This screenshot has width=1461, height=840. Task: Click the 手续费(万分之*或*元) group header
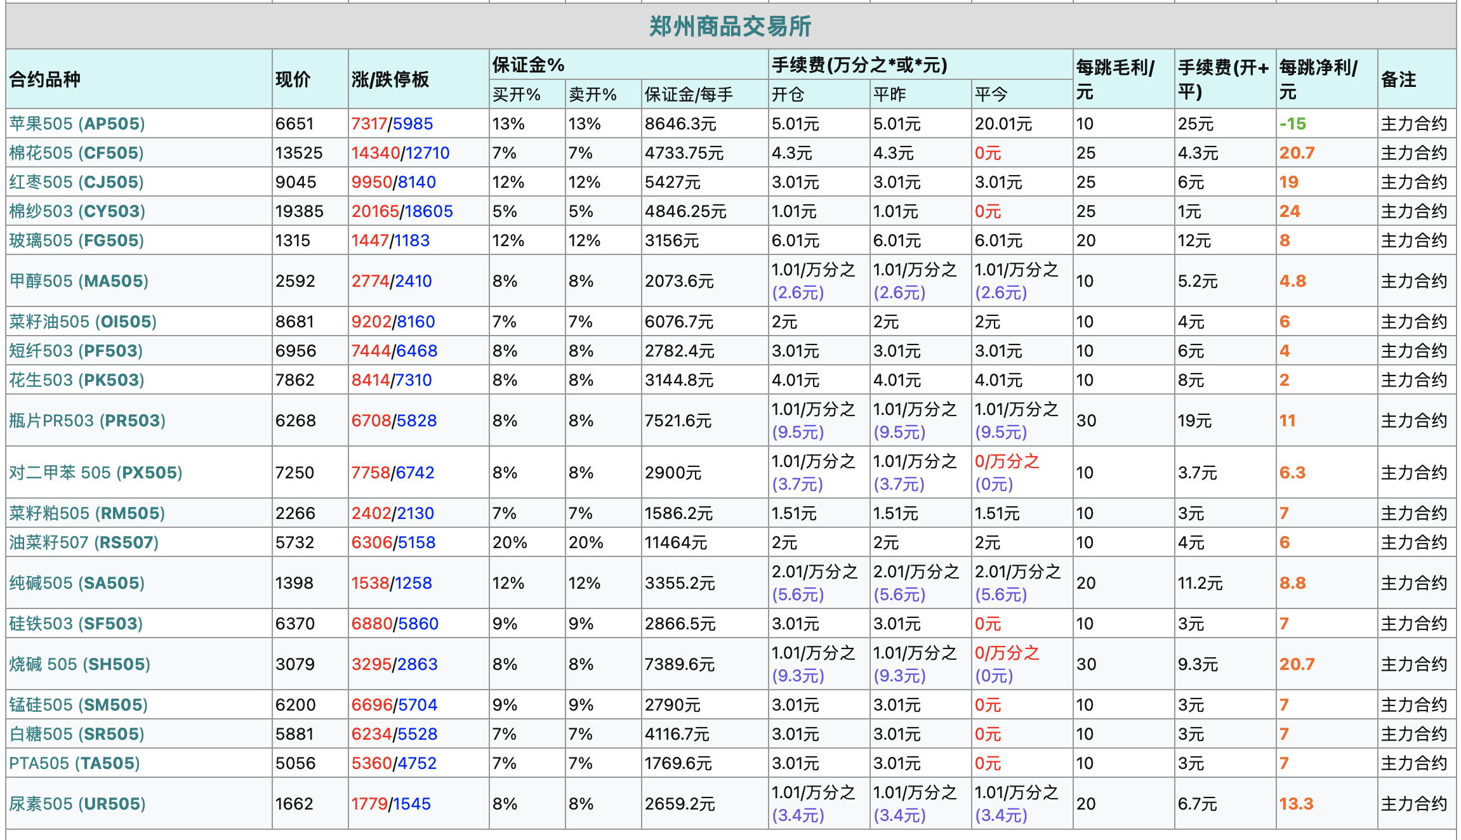click(859, 65)
